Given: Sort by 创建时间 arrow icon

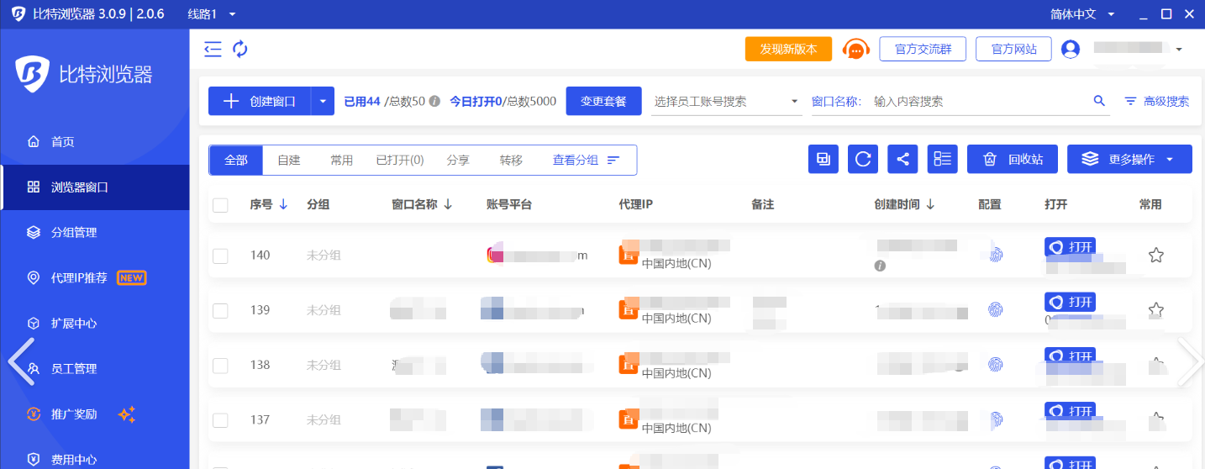Looking at the screenshot, I should point(930,204).
